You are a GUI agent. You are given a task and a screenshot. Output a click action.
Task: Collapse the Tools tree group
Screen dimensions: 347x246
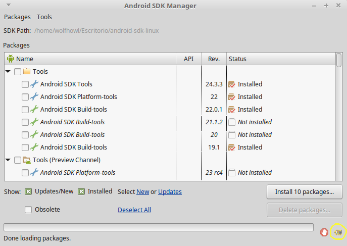pyautogui.click(x=8, y=71)
